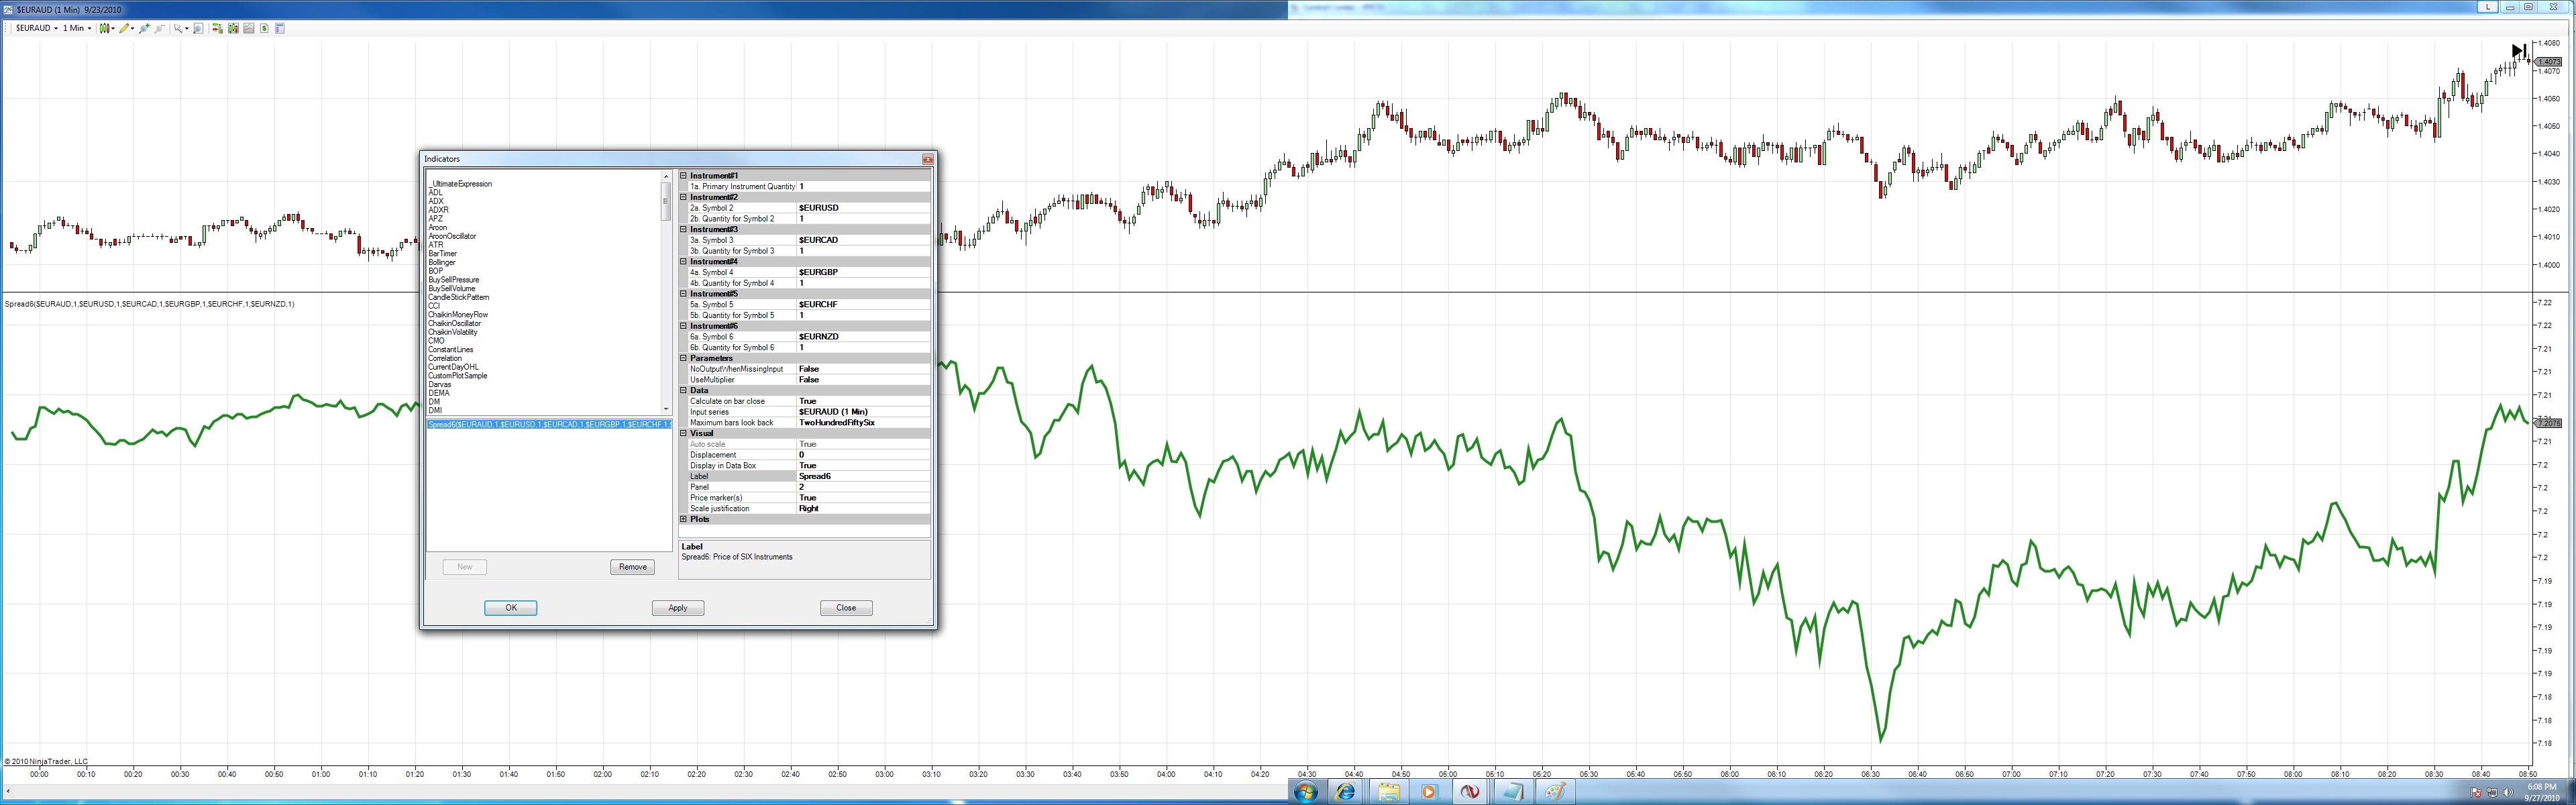The height and width of the screenshot is (805, 2576).
Task: Collapse the Data property group
Action: [684, 390]
